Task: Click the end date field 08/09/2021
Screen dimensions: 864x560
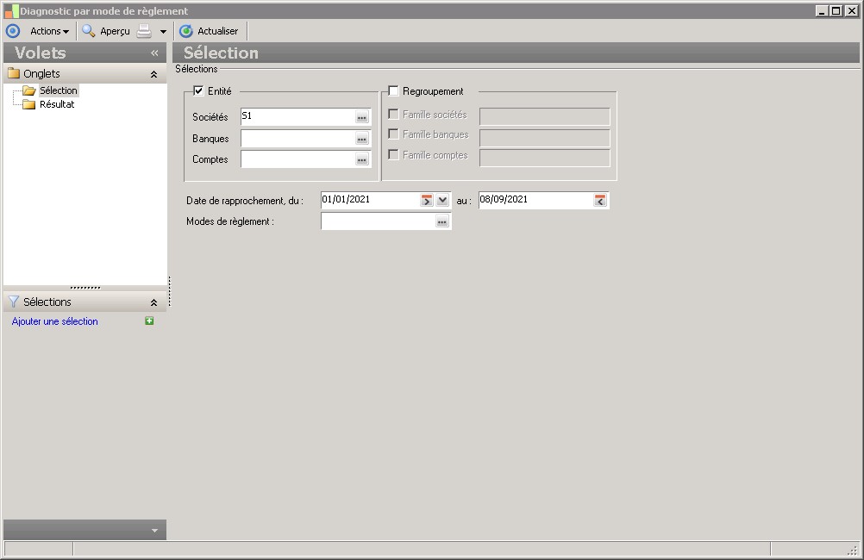Action: click(x=535, y=199)
